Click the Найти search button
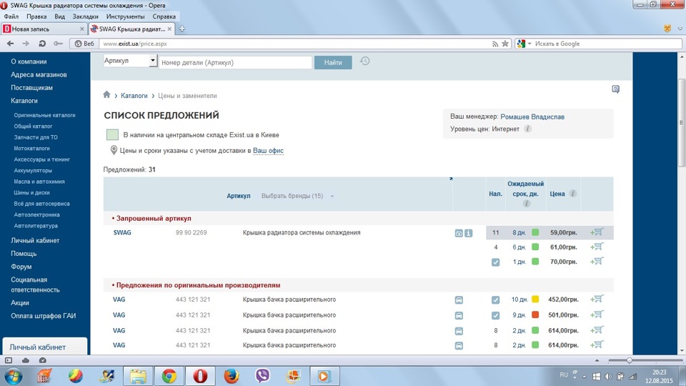 pyautogui.click(x=333, y=62)
